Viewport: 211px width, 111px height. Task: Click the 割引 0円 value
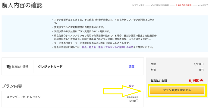pyautogui.click(x=201, y=70)
